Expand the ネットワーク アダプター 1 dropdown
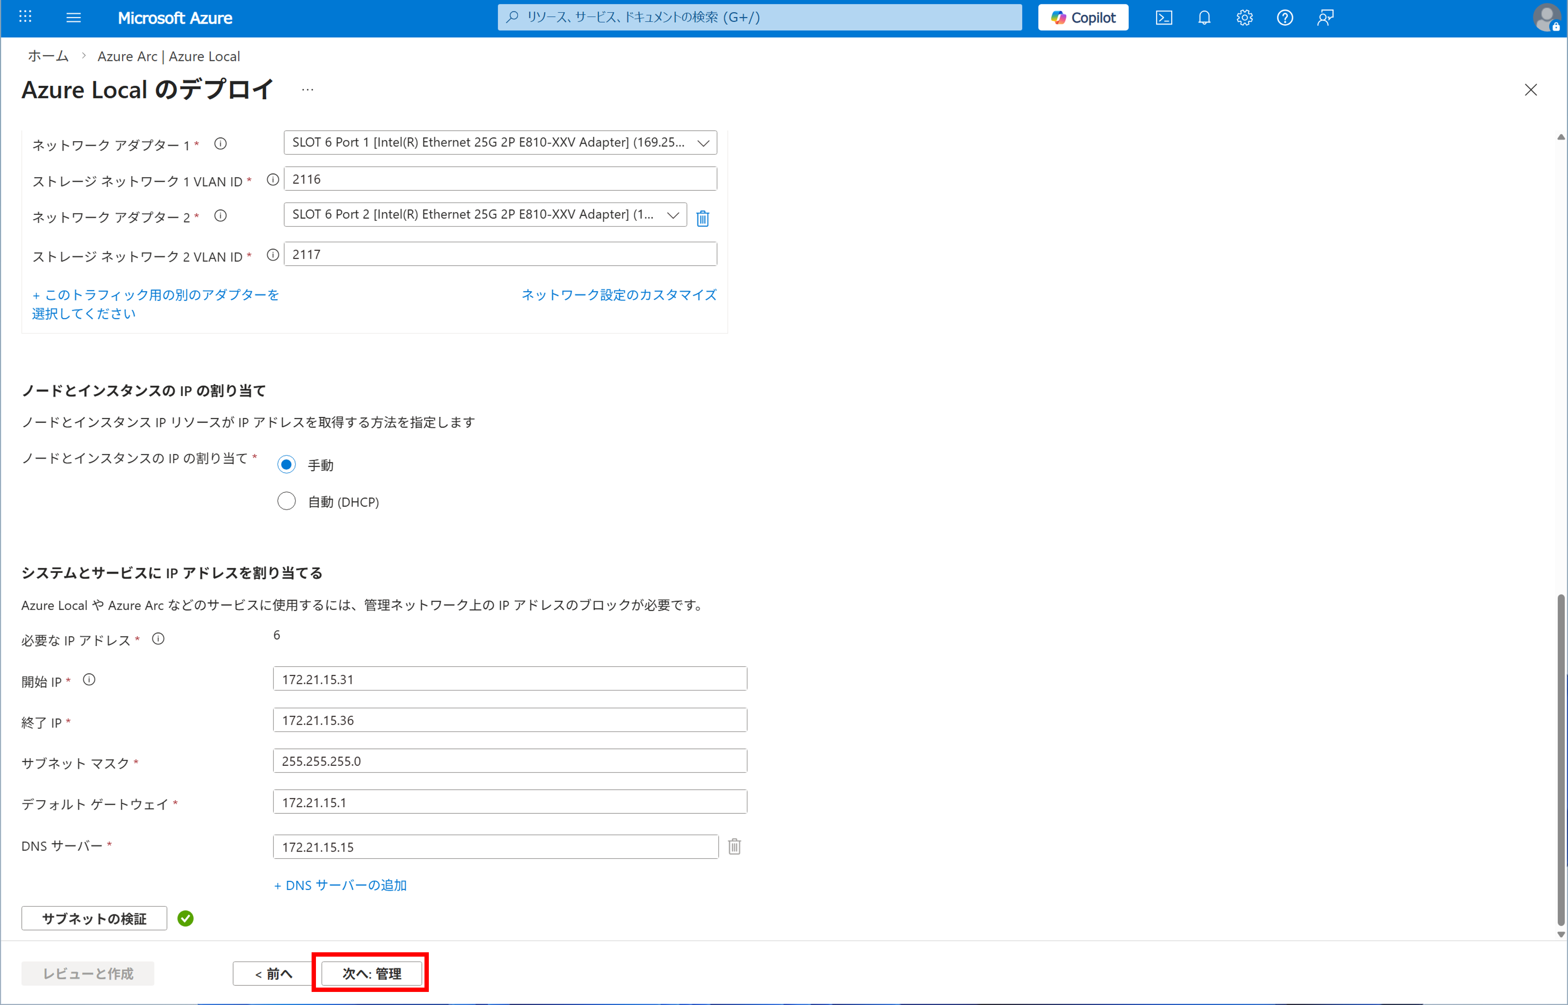 500,143
